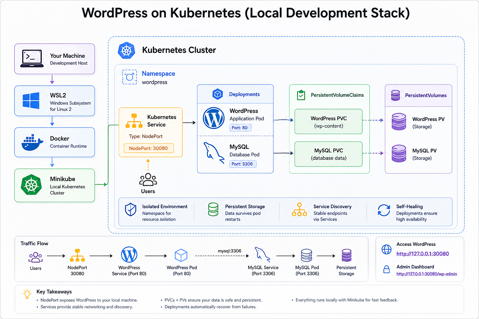The height and width of the screenshot is (319, 479).
Task: Click the "Development Host" caption
Action: tap(69, 63)
